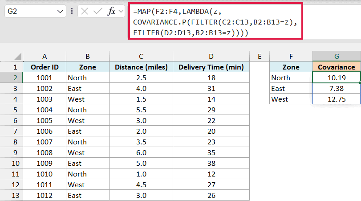Click the distance cell for order 1009
The image size is (361, 201).
click(x=141, y=163)
